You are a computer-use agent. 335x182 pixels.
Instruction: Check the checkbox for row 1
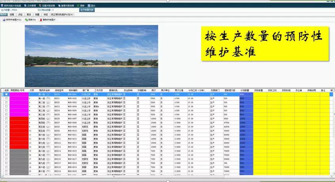(6, 95)
